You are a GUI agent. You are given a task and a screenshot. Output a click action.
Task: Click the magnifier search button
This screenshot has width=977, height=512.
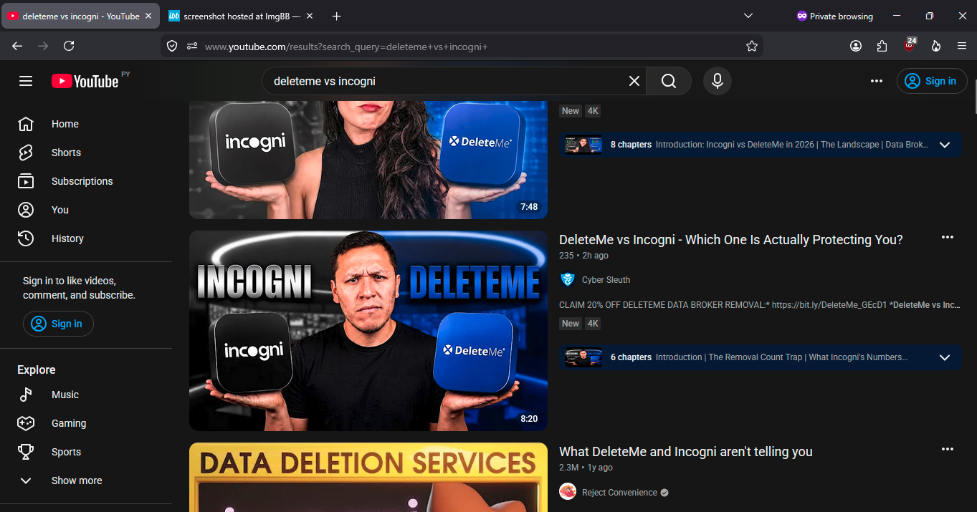click(x=669, y=81)
